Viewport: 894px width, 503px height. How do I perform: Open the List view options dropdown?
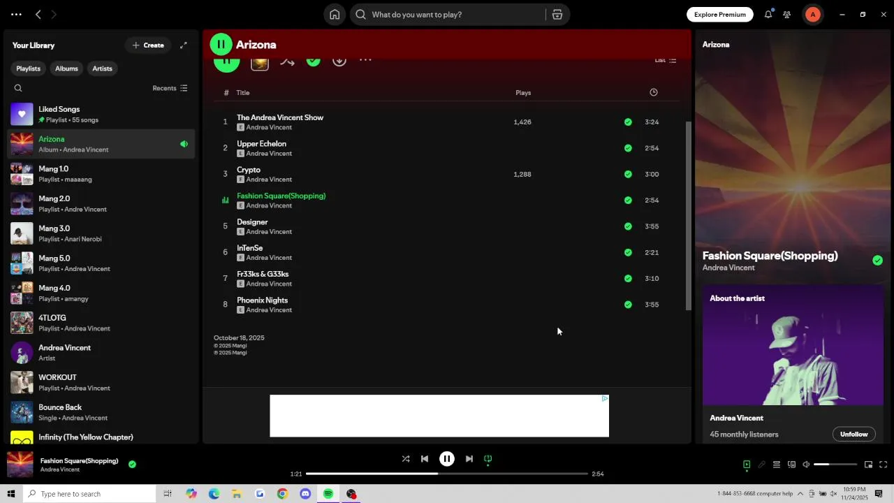coord(665,61)
